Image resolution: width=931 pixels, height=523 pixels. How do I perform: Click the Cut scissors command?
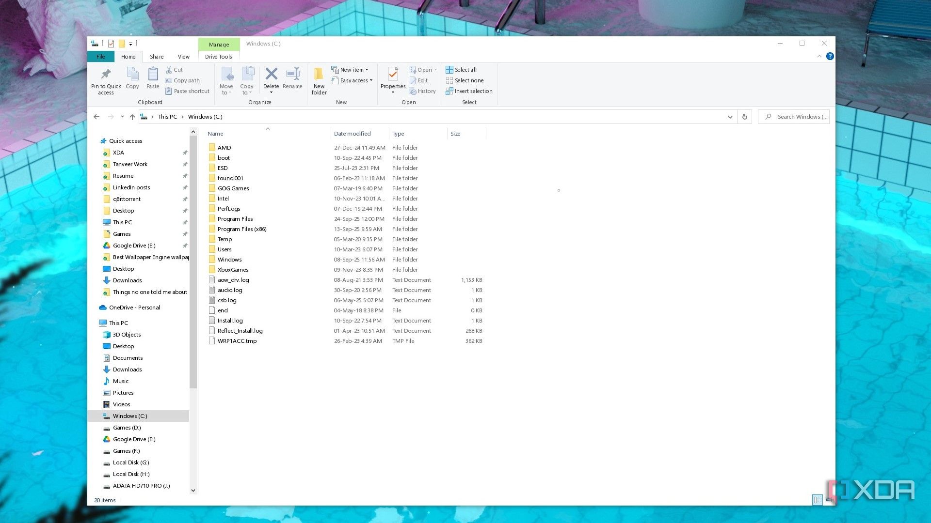pyautogui.click(x=174, y=70)
